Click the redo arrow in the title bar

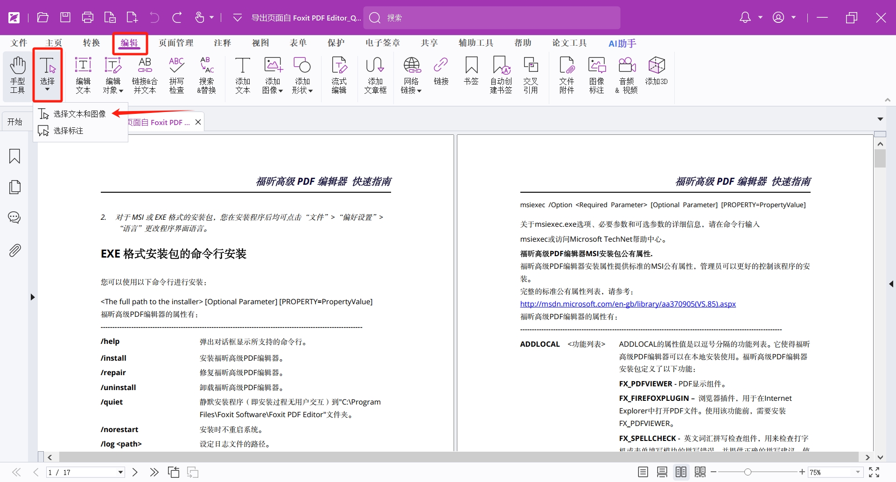pyautogui.click(x=177, y=18)
